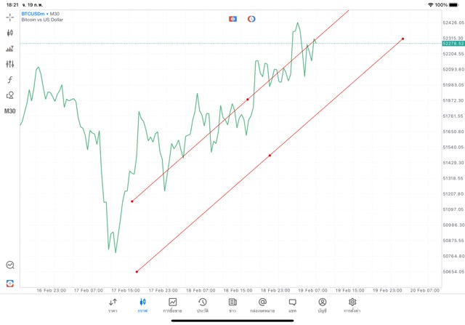Tap the red-blue one-click trading square icon
Image resolution: width=465 pixels, height=325 pixels.
[x=232, y=18]
